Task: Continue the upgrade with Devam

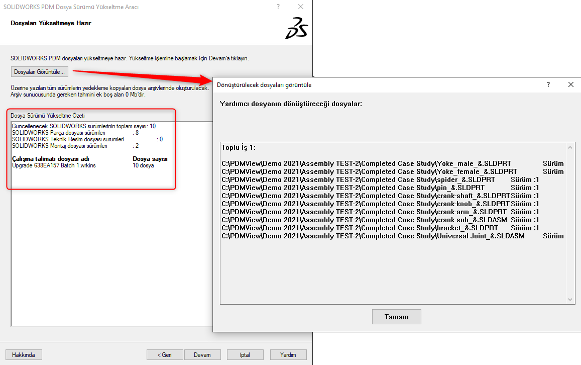Action: pyautogui.click(x=202, y=355)
